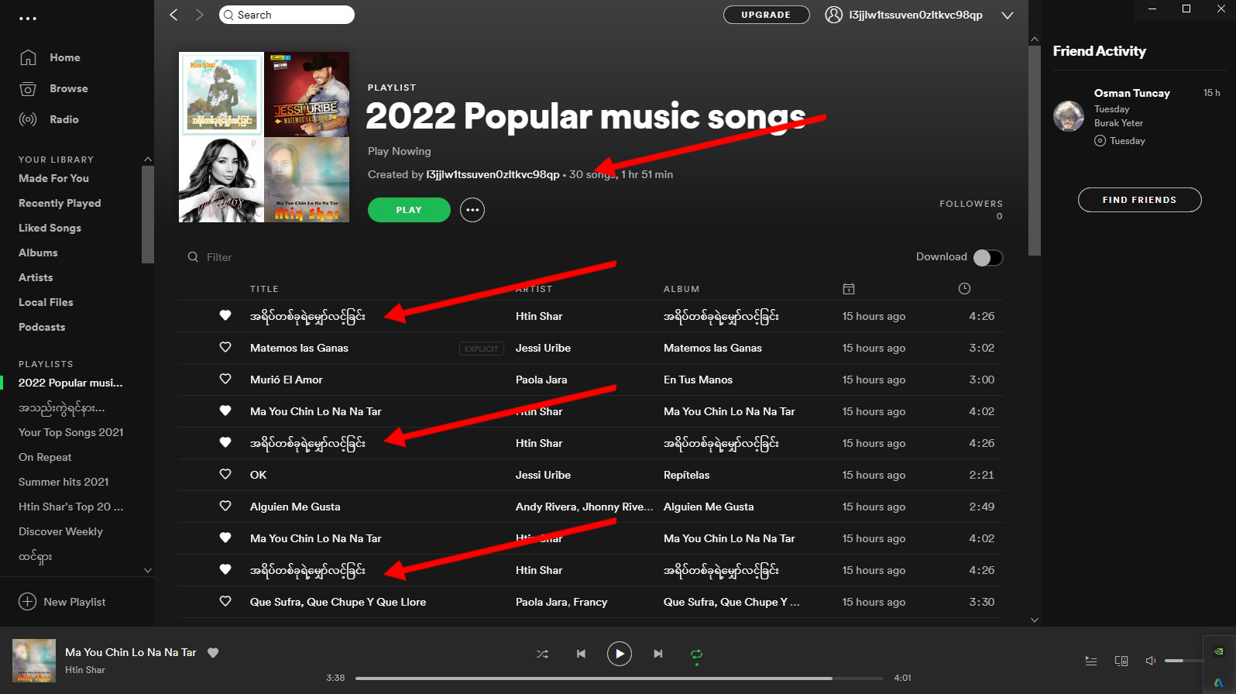Like Matemos las Ganas heart

225,347
